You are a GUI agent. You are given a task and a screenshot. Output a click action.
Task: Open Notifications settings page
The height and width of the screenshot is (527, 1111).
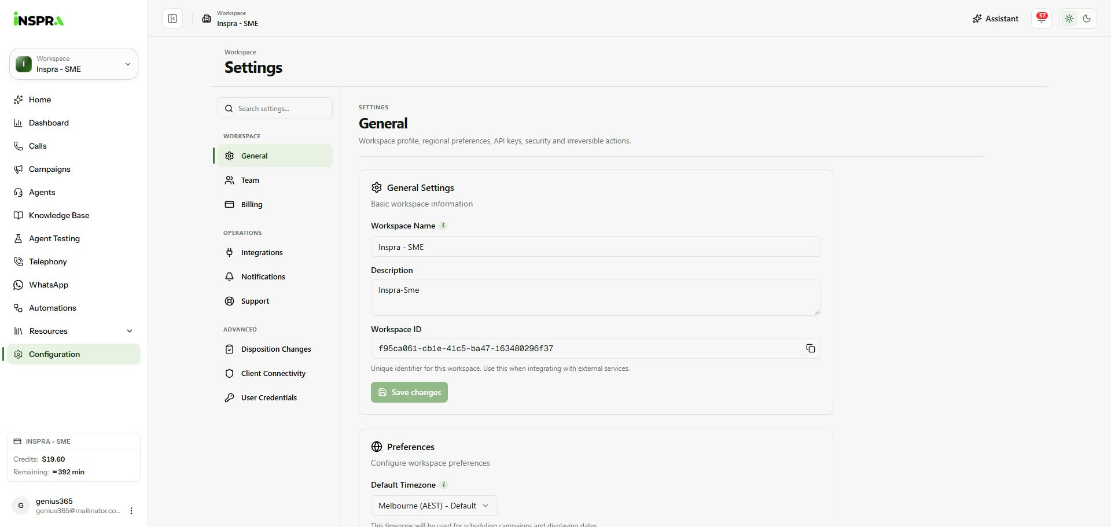click(x=275, y=277)
